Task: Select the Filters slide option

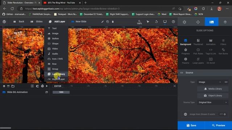Action: (x=223, y=42)
